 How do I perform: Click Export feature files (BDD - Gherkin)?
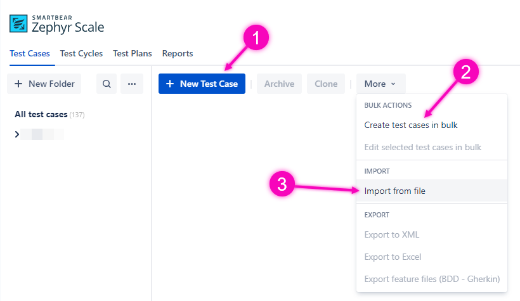point(432,279)
